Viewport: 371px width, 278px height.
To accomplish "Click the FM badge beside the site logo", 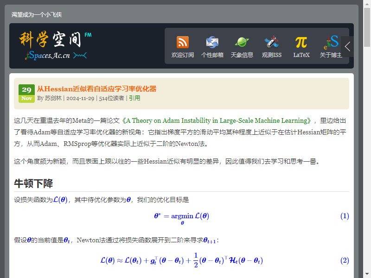I will click(x=88, y=35).
